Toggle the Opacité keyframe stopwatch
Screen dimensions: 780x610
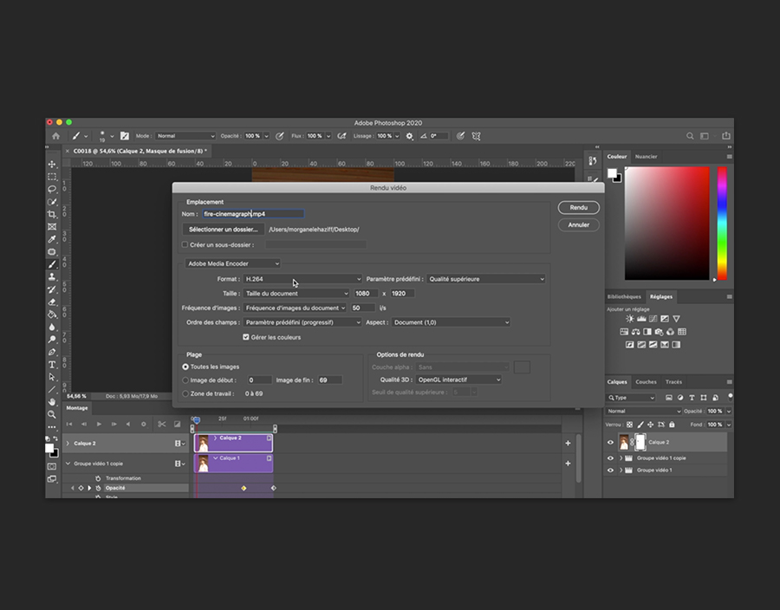pos(98,488)
